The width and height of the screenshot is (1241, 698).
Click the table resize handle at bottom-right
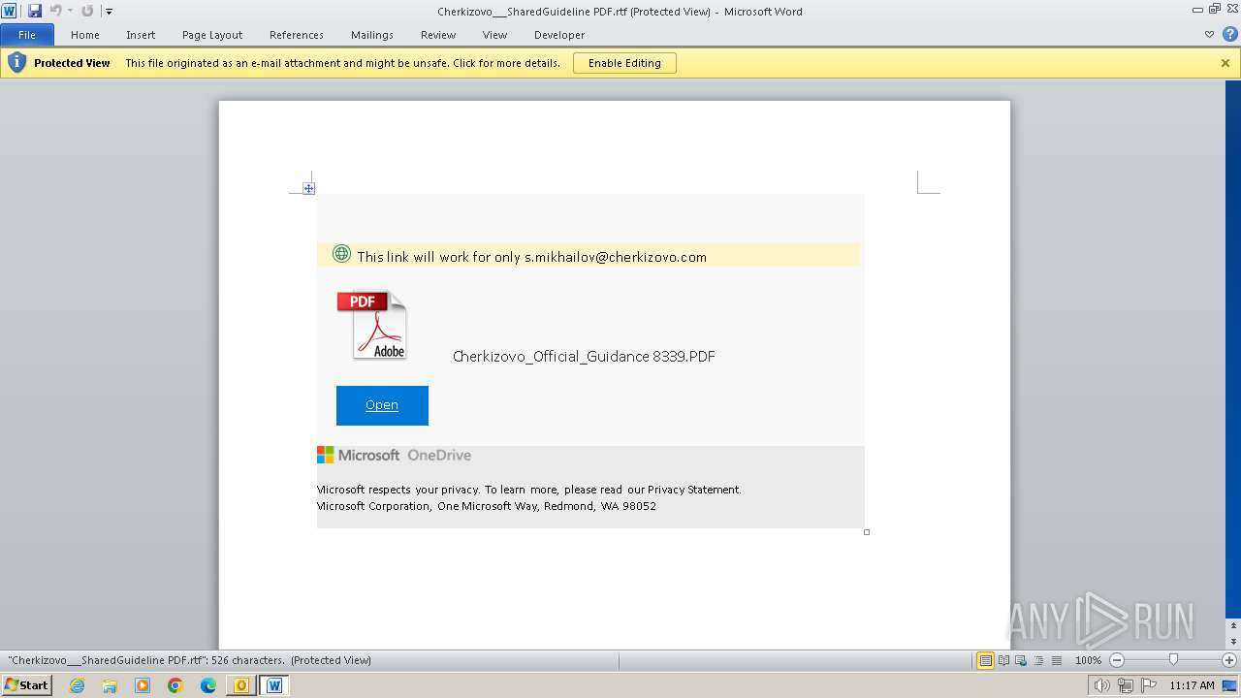[x=867, y=531]
